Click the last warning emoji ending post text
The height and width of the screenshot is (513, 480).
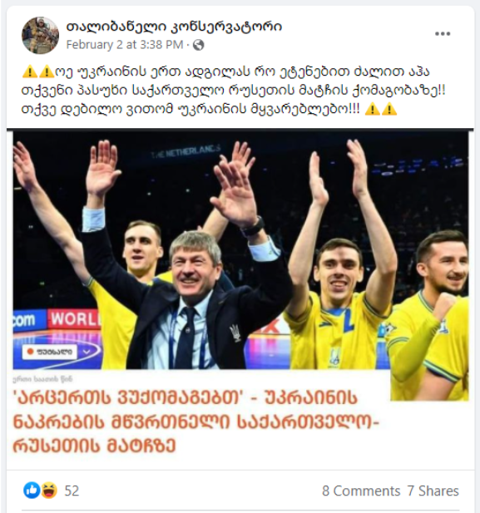coord(389,109)
